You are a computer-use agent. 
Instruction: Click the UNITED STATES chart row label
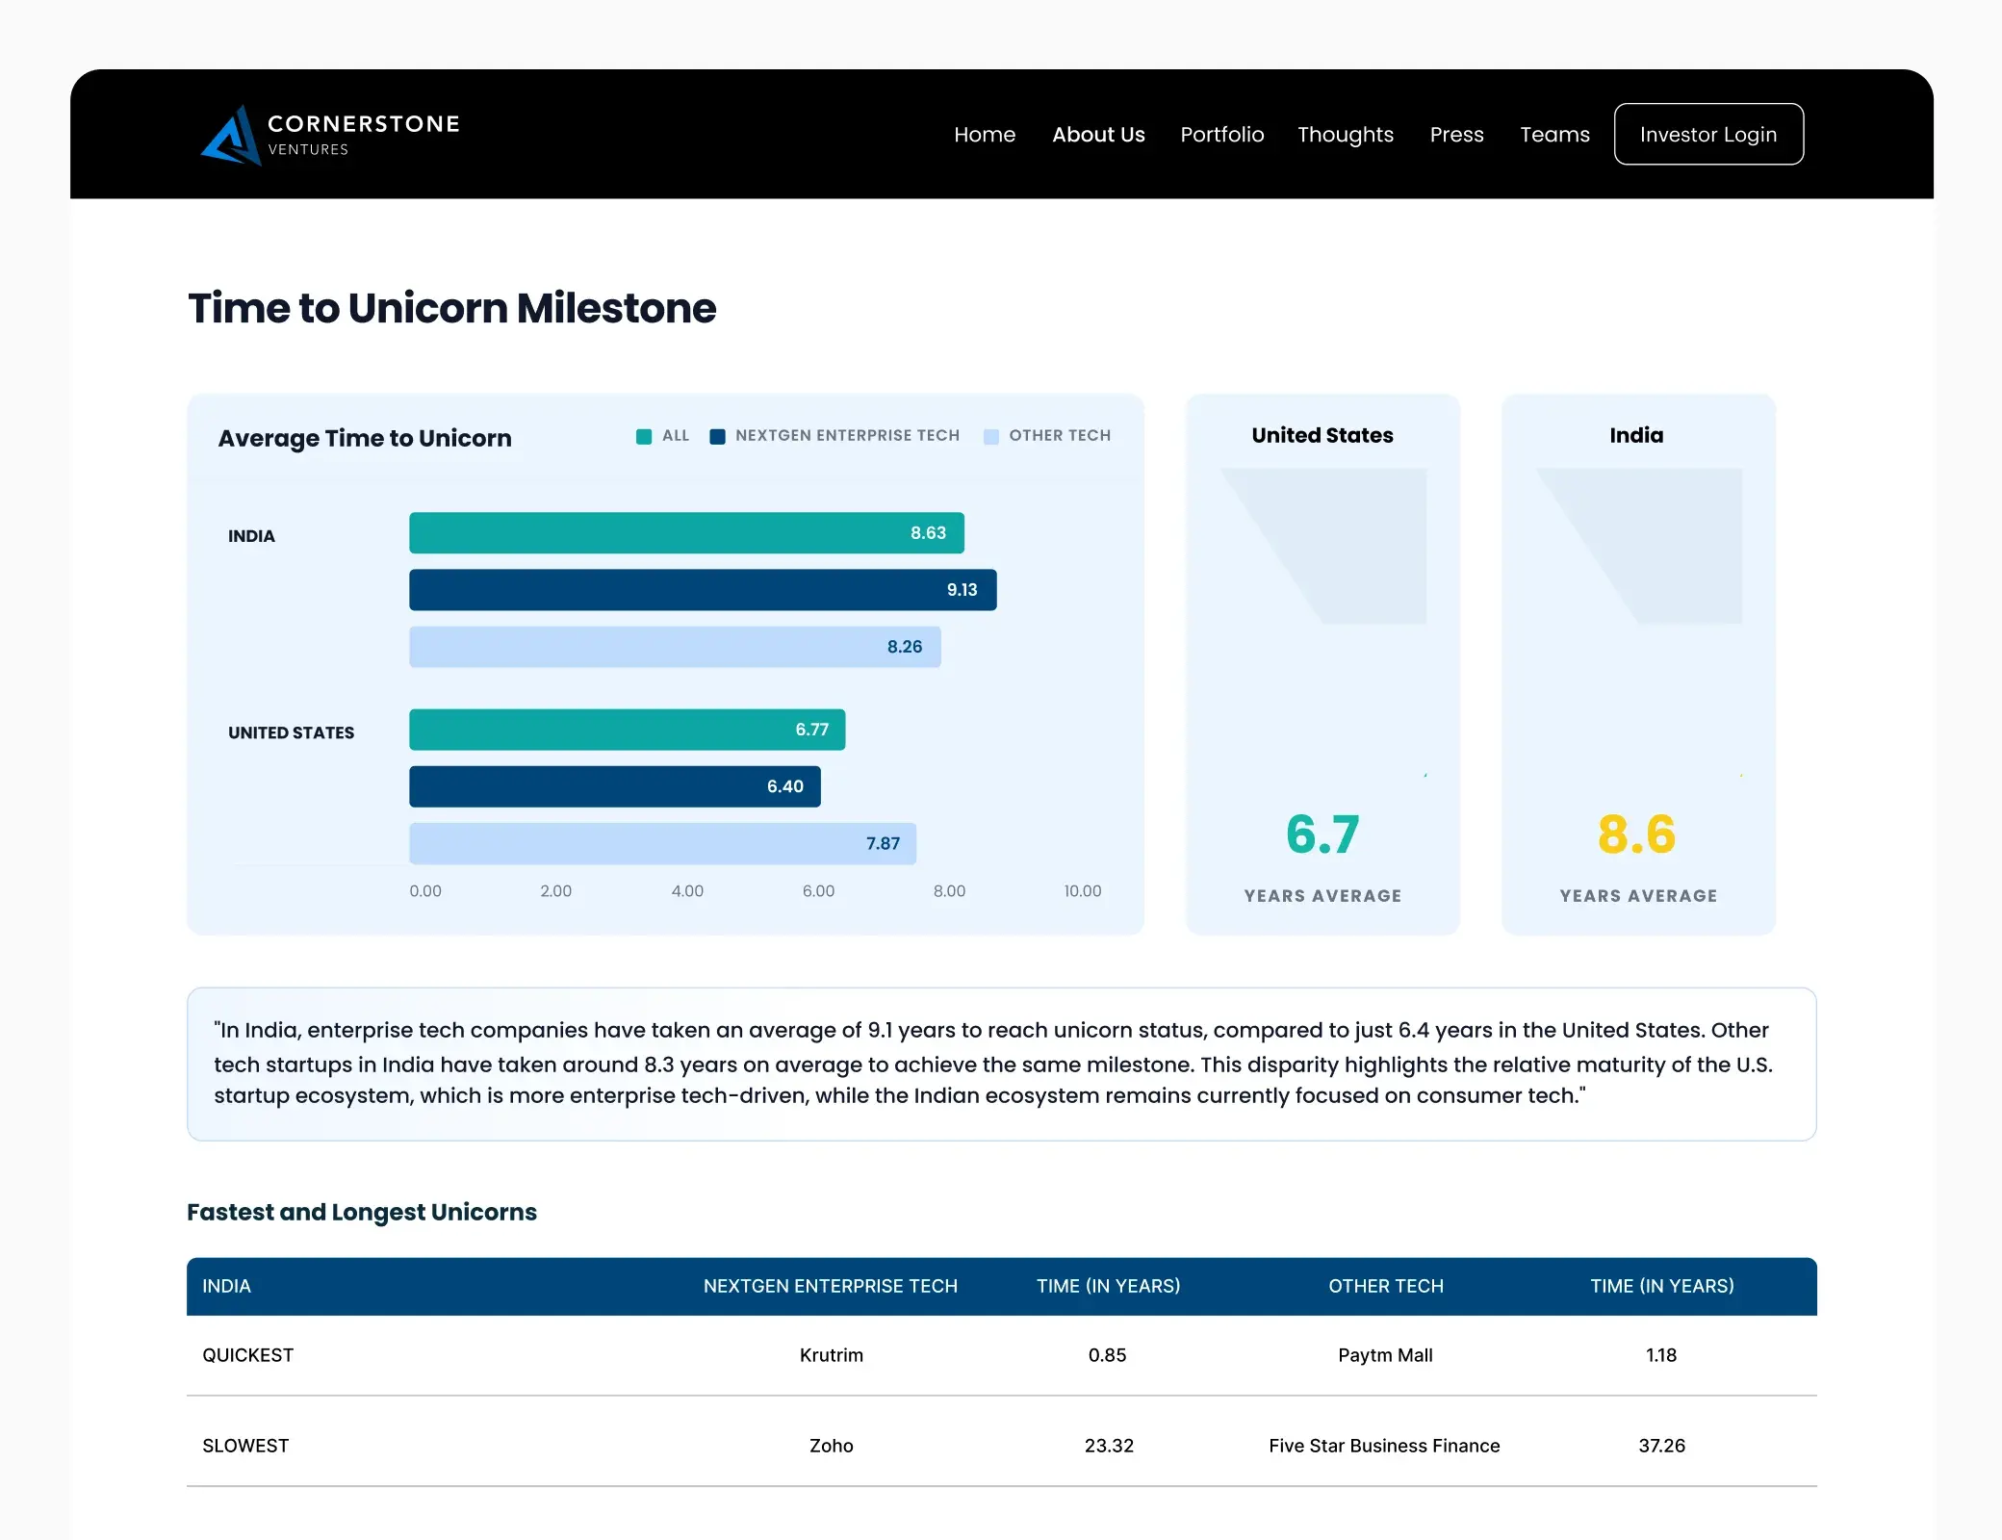pyautogui.click(x=291, y=732)
